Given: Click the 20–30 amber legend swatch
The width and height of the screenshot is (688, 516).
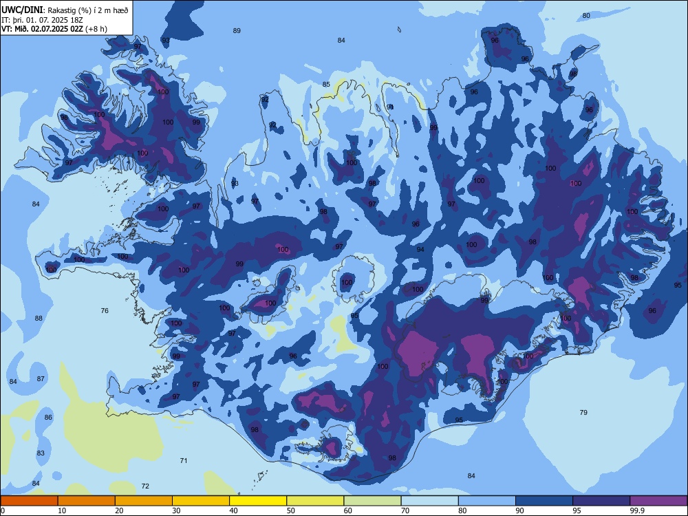Looking at the screenshot, I should pyautogui.click(x=144, y=501).
